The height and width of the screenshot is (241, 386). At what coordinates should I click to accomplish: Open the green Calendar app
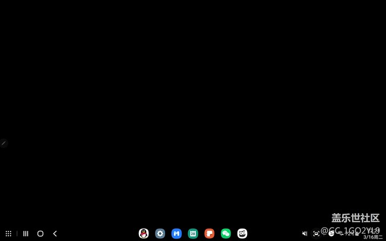193,233
